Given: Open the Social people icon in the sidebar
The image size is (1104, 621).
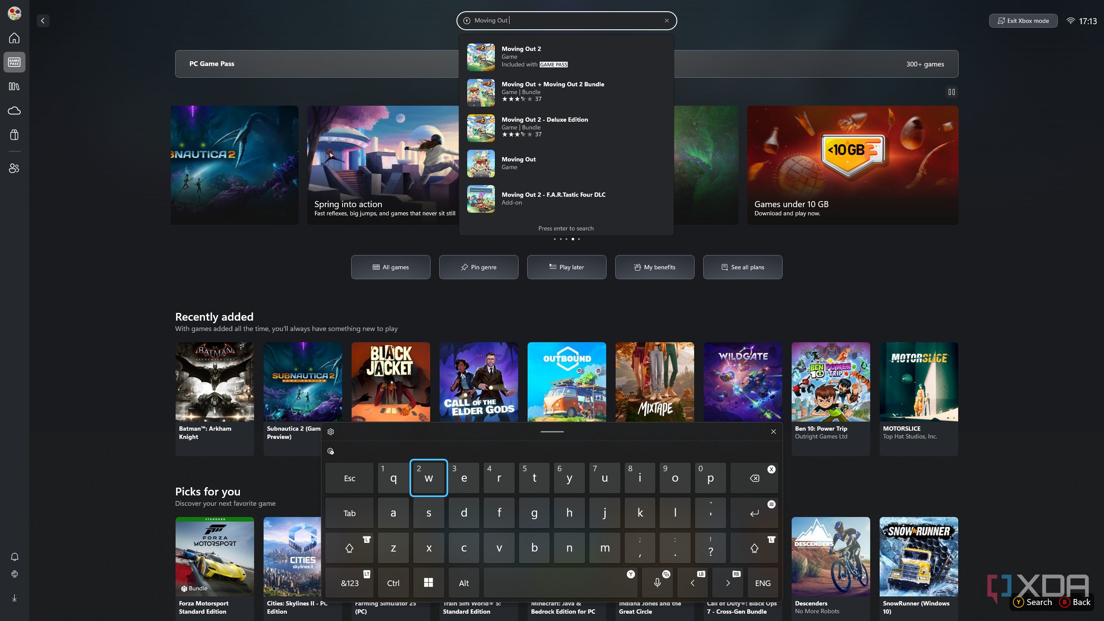Looking at the screenshot, I should coord(14,168).
